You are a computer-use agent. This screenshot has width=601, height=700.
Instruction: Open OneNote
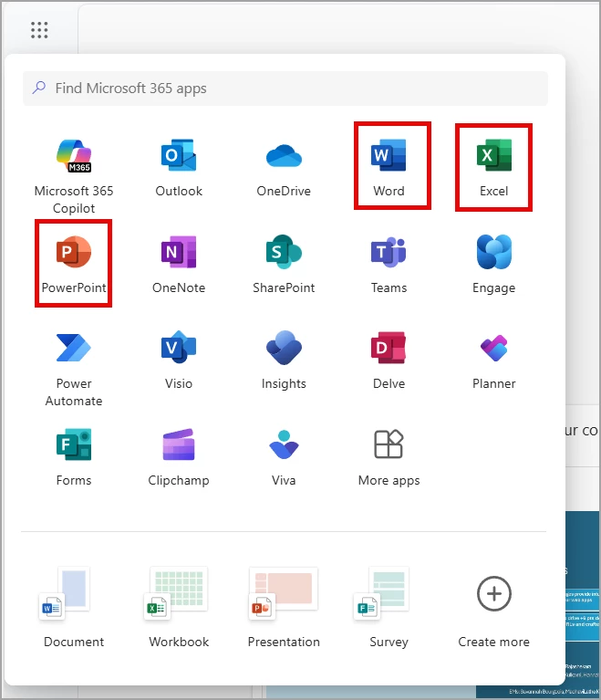click(179, 265)
